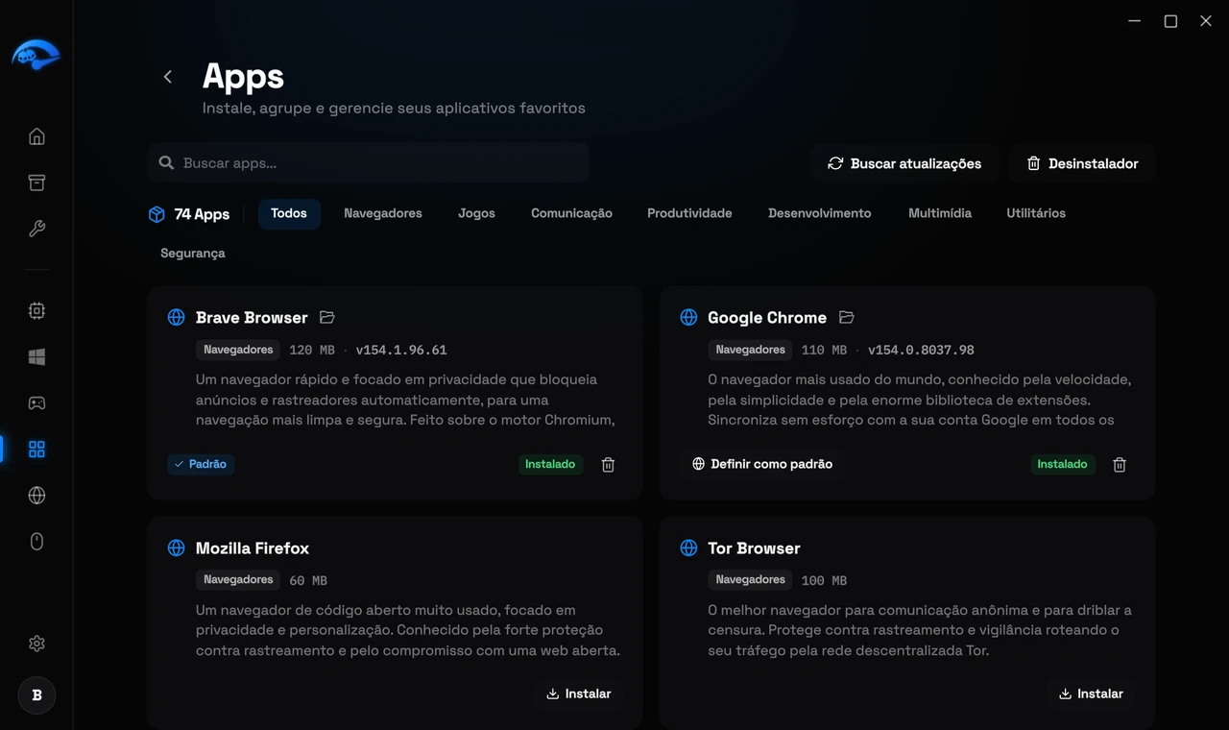
Task: Uninstall Google Chrome with its trash icon
Action: click(1120, 464)
